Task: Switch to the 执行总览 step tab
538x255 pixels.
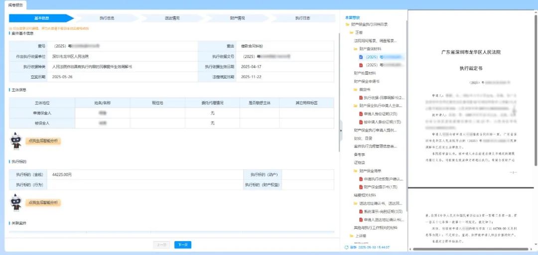Action: click(107, 18)
